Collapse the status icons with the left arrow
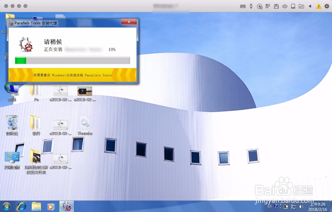The height and width of the screenshot is (212, 332). 310,6
